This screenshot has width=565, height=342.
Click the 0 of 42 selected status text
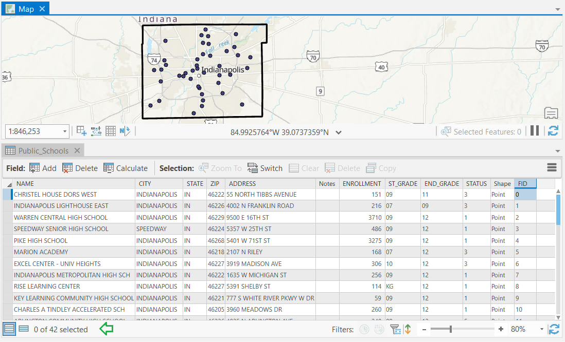click(61, 329)
